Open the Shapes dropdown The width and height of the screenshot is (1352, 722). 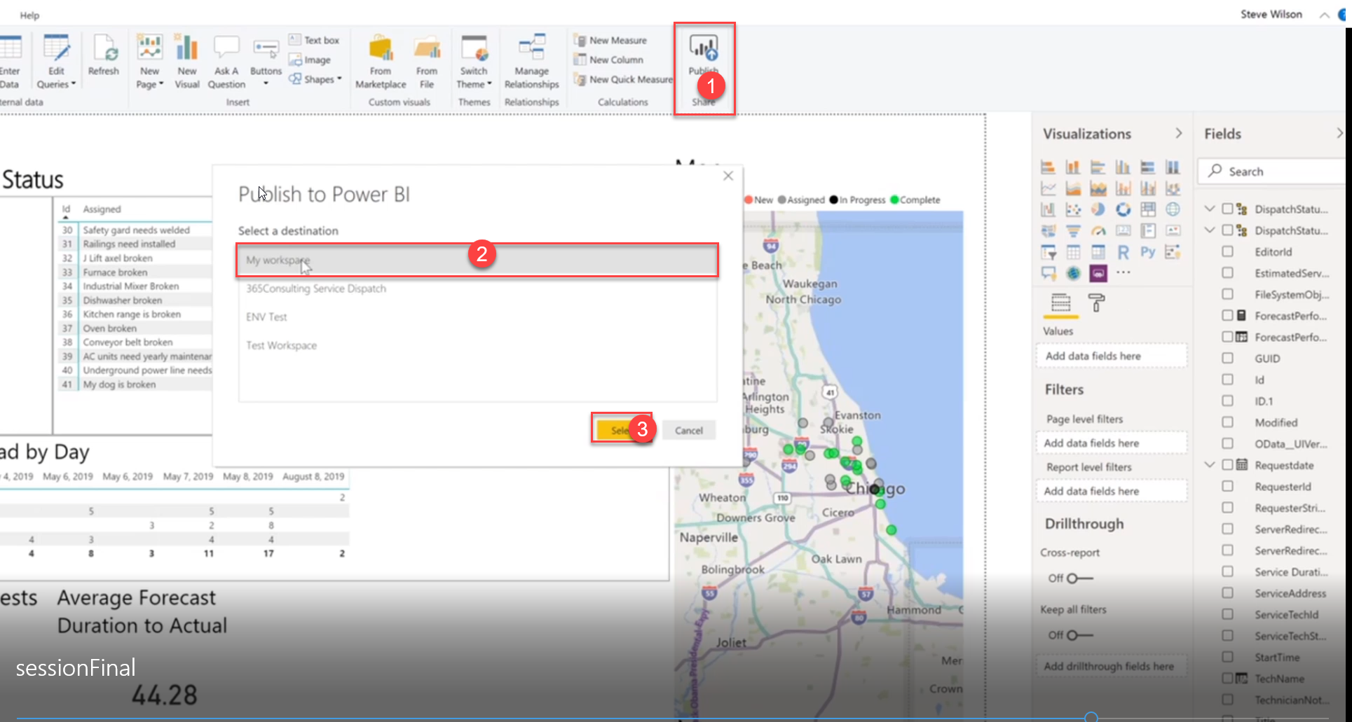coord(315,80)
